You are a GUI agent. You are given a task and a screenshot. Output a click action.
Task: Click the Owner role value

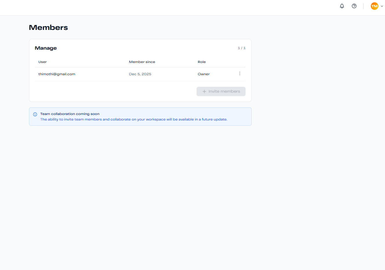pyautogui.click(x=204, y=74)
